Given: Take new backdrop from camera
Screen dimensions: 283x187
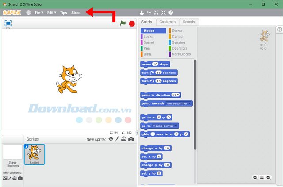Looking at the screenshot, I should tap(20, 178).
